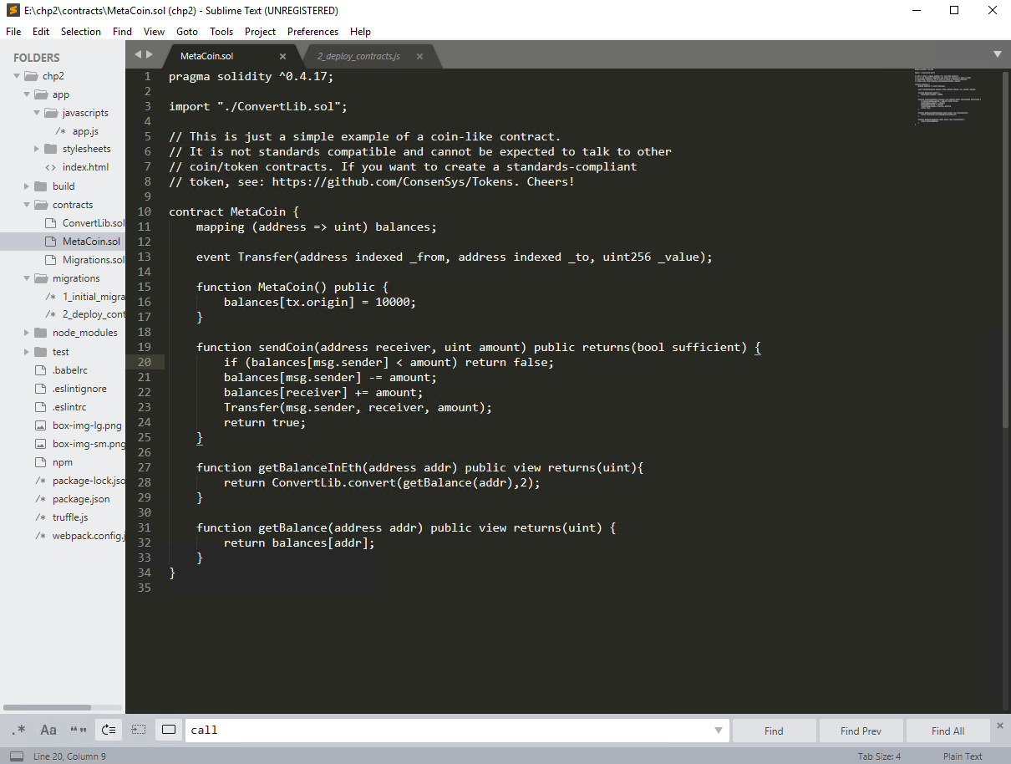Switch to the 2_deploy_contracts.js tab
Viewport: 1011px width, 764px height.
click(358, 56)
